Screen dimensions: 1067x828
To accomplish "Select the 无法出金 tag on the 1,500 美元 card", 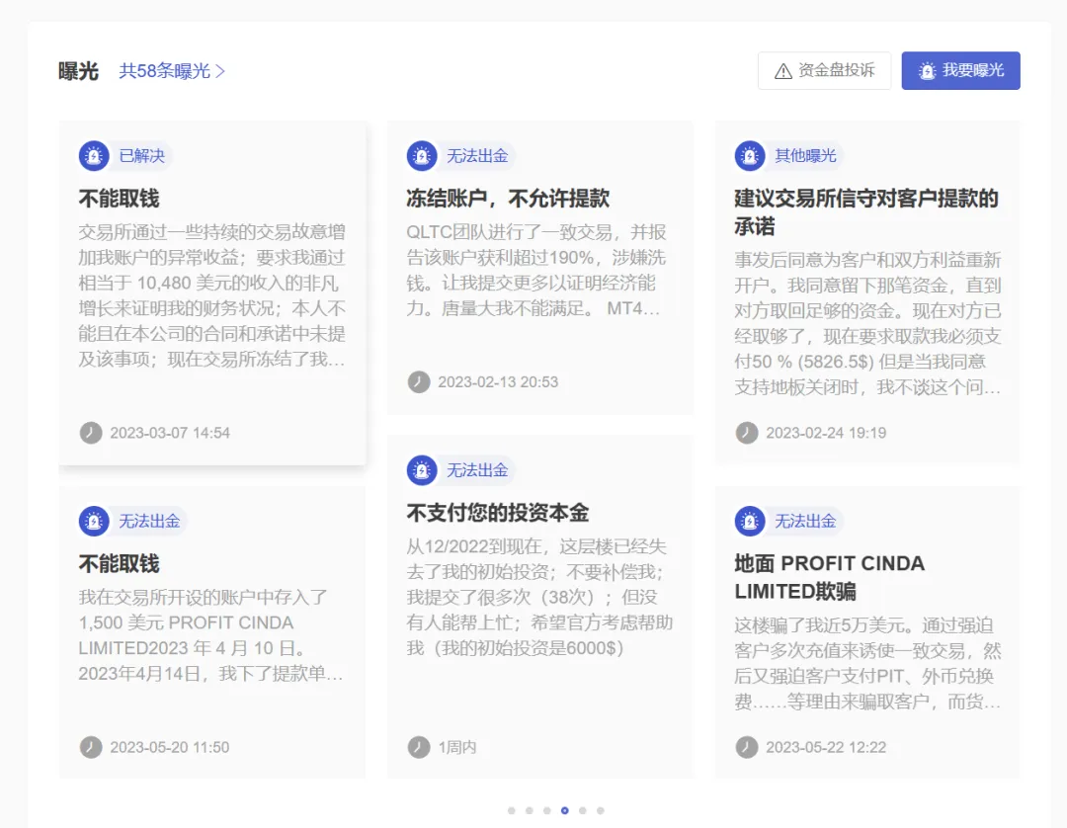I will click(149, 521).
